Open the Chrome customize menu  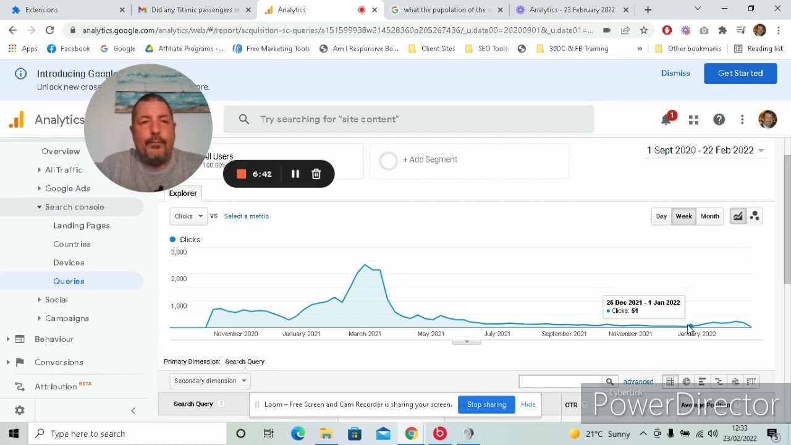pos(779,30)
